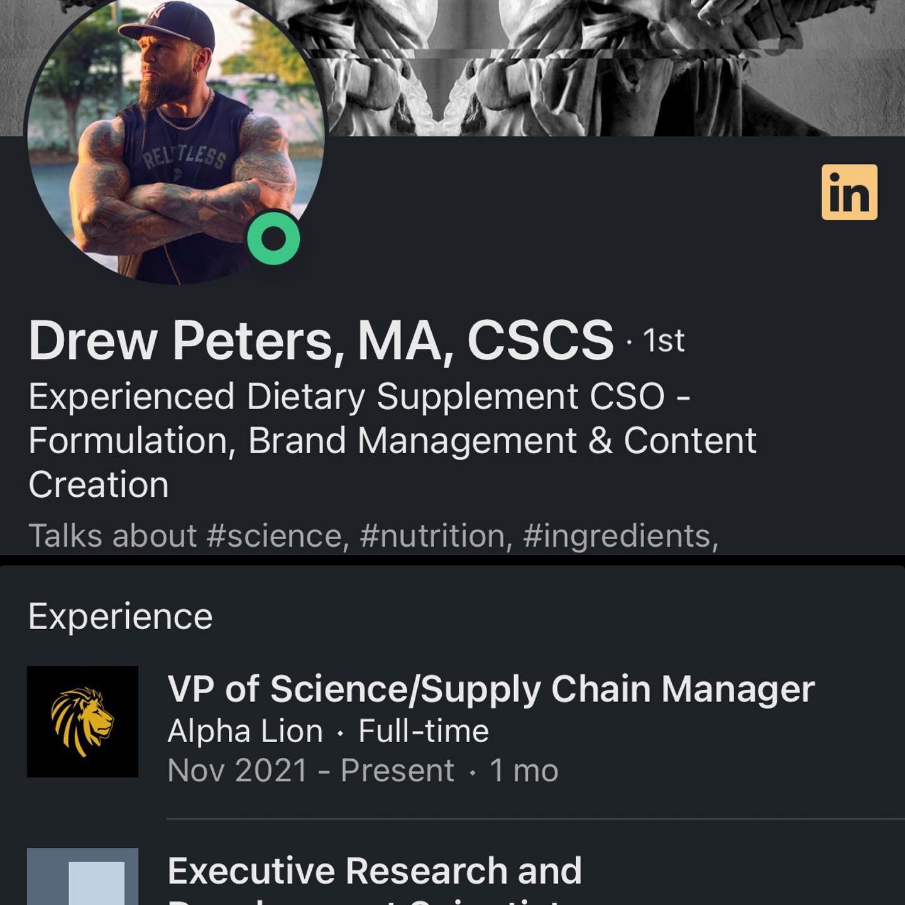The width and height of the screenshot is (905, 905).
Task: Click the Experience section heading
Action: coord(121,617)
